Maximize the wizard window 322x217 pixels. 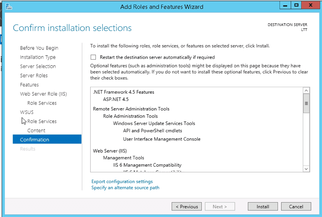point(296,6)
